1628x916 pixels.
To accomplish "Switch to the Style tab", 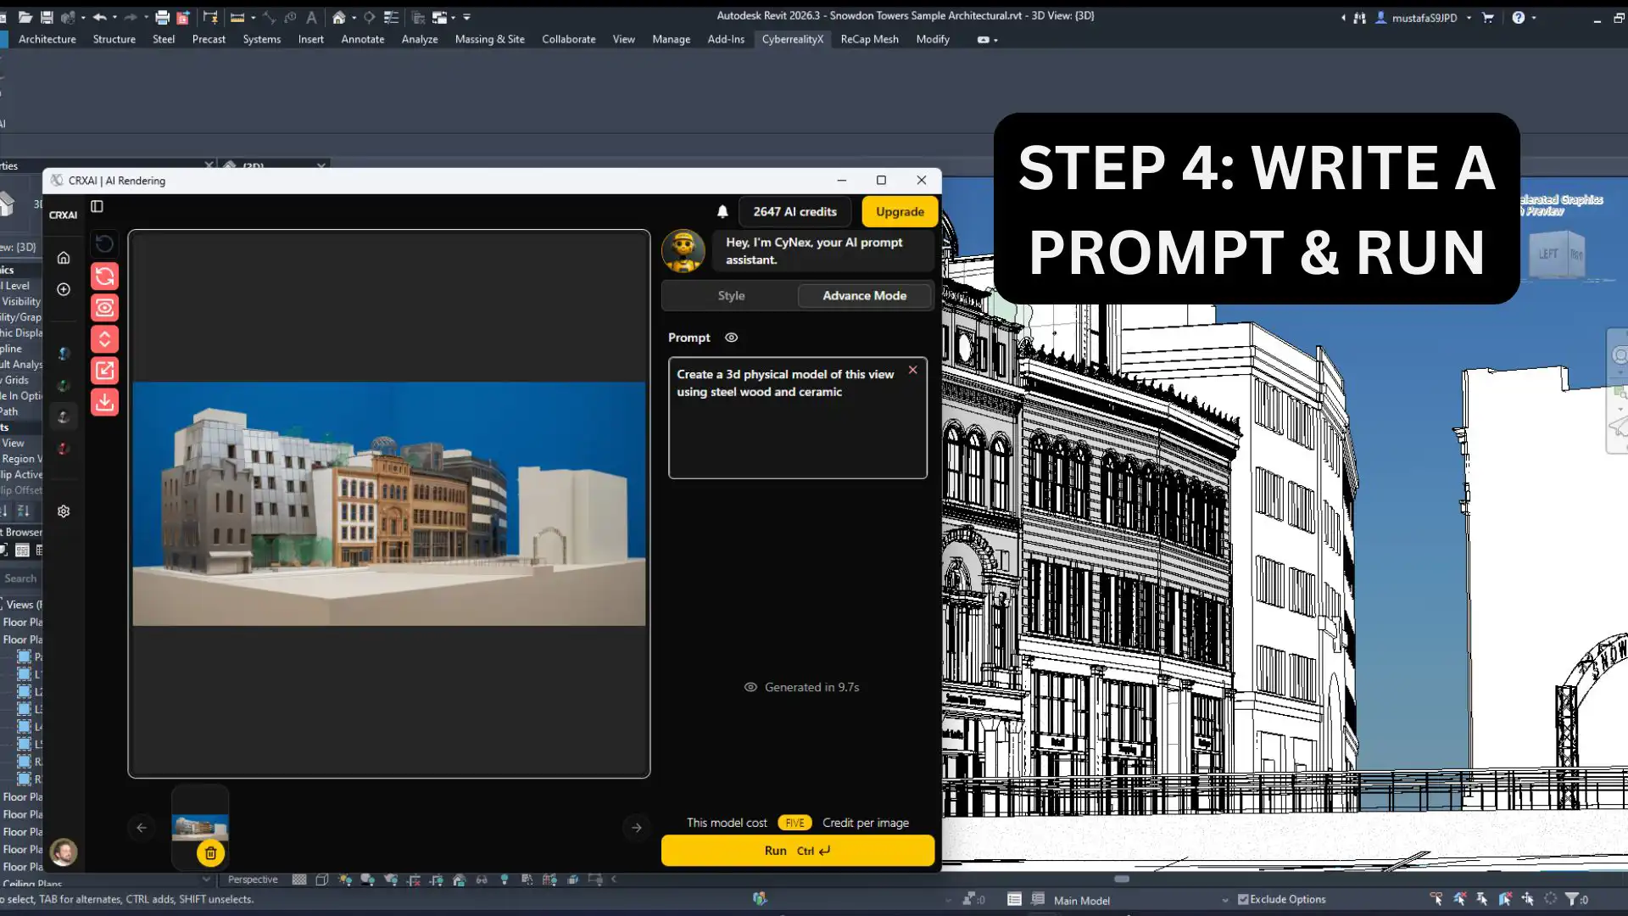I will (730, 296).
